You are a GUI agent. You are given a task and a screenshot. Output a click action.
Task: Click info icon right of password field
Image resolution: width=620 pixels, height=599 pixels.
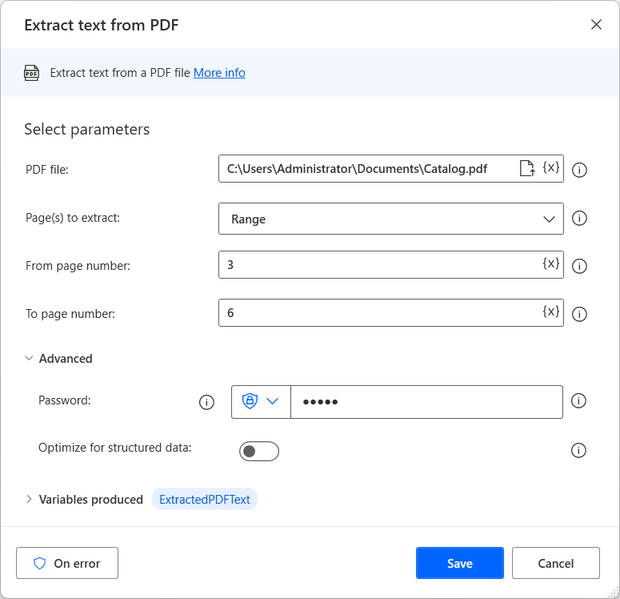578,400
